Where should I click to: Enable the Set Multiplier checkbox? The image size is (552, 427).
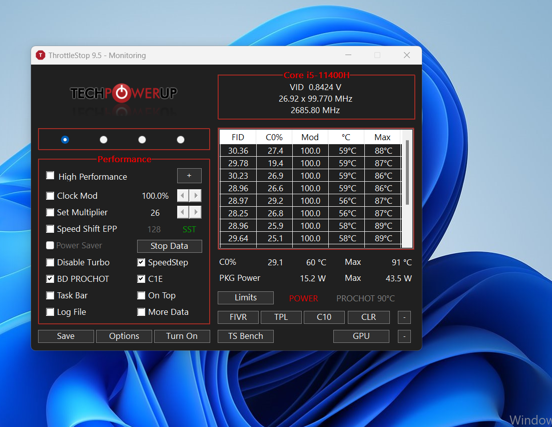pos(50,212)
